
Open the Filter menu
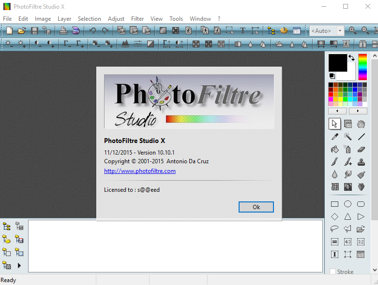pos(137,19)
